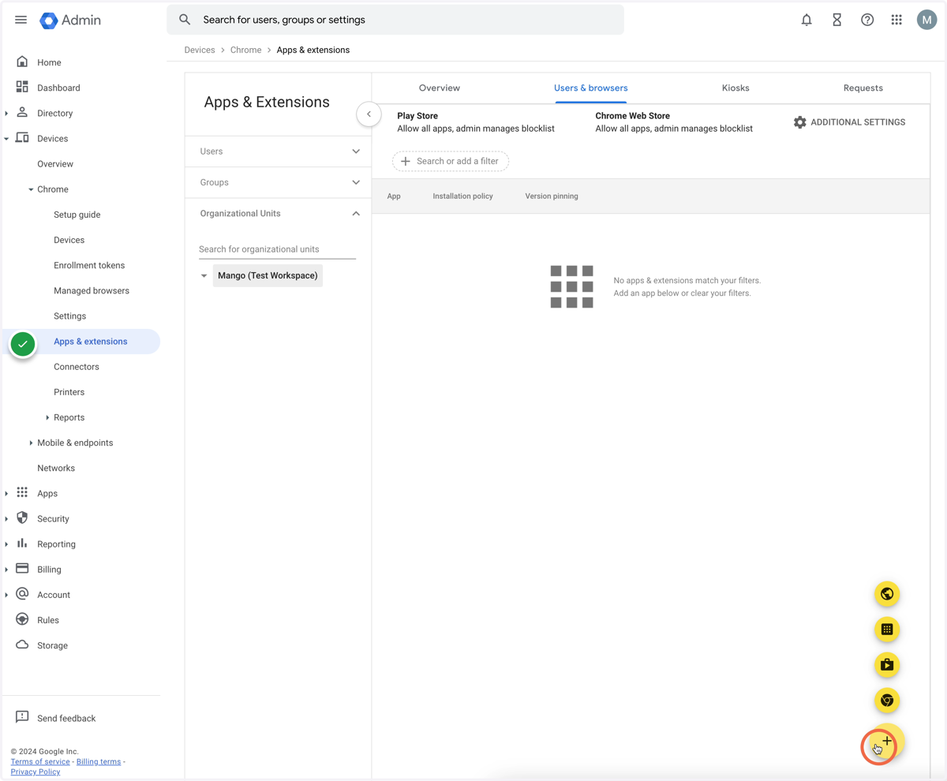Switch to the Kiosks tab
Image resolution: width=947 pixels, height=781 pixels.
[x=736, y=88]
